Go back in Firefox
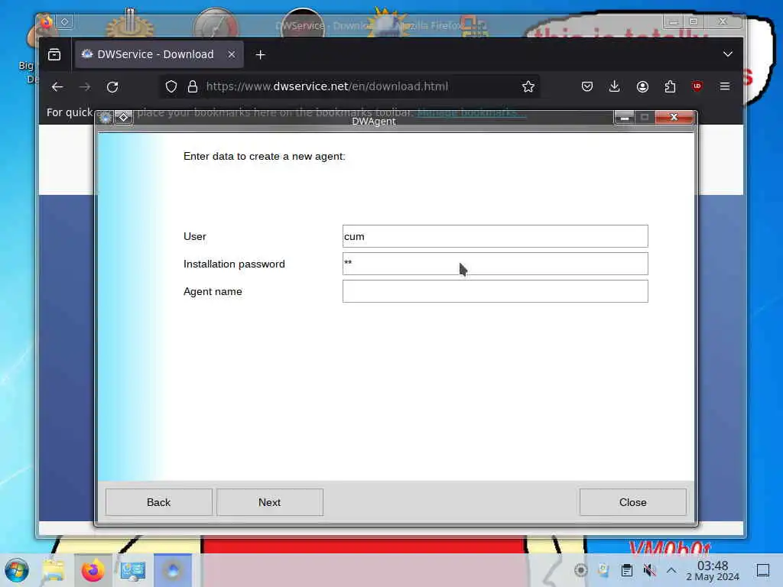This screenshot has width=783, height=587. (57, 87)
